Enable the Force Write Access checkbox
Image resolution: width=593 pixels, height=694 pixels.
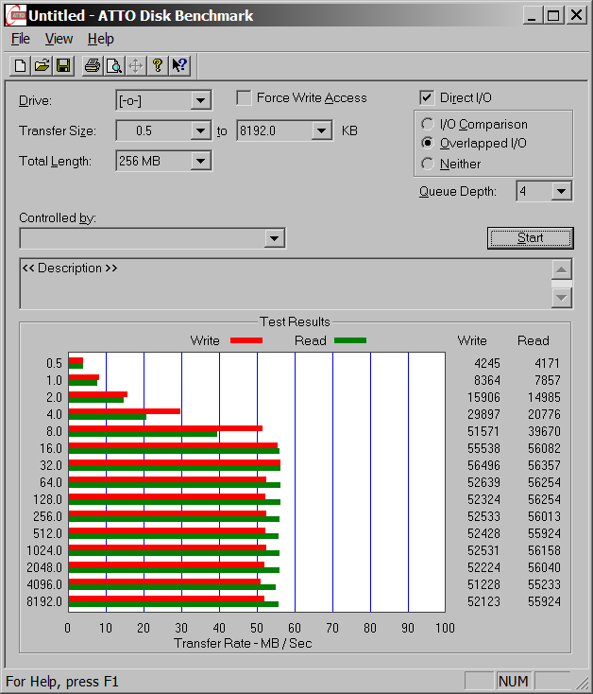[245, 98]
